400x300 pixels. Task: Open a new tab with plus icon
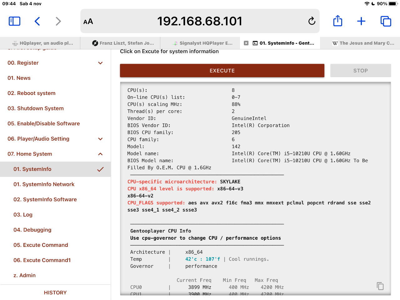(x=361, y=21)
